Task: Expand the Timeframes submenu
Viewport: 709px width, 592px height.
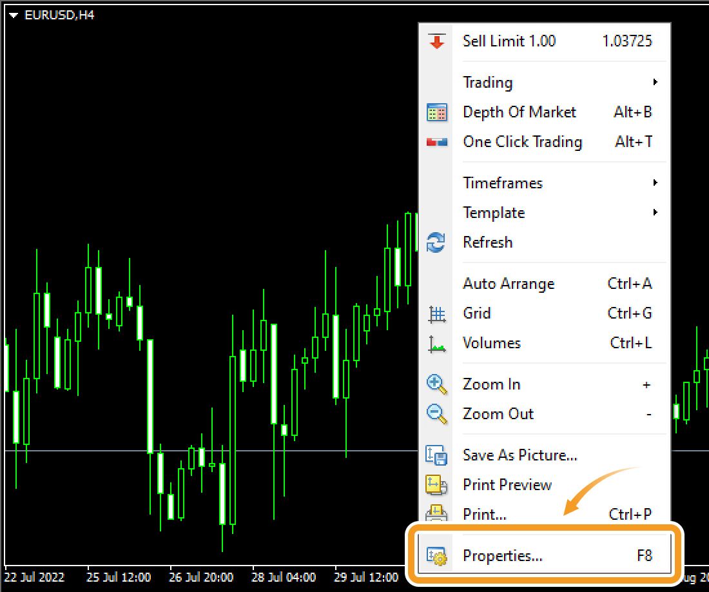Action: tap(503, 183)
